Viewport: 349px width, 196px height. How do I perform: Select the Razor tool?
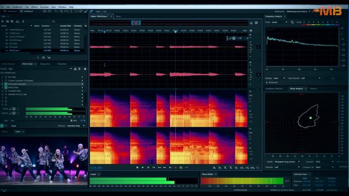click(x=61, y=11)
